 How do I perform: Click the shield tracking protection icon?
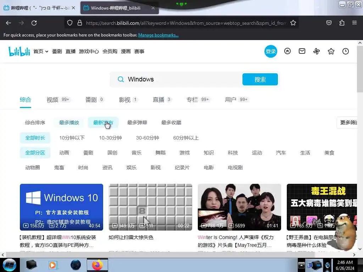tap(70, 23)
